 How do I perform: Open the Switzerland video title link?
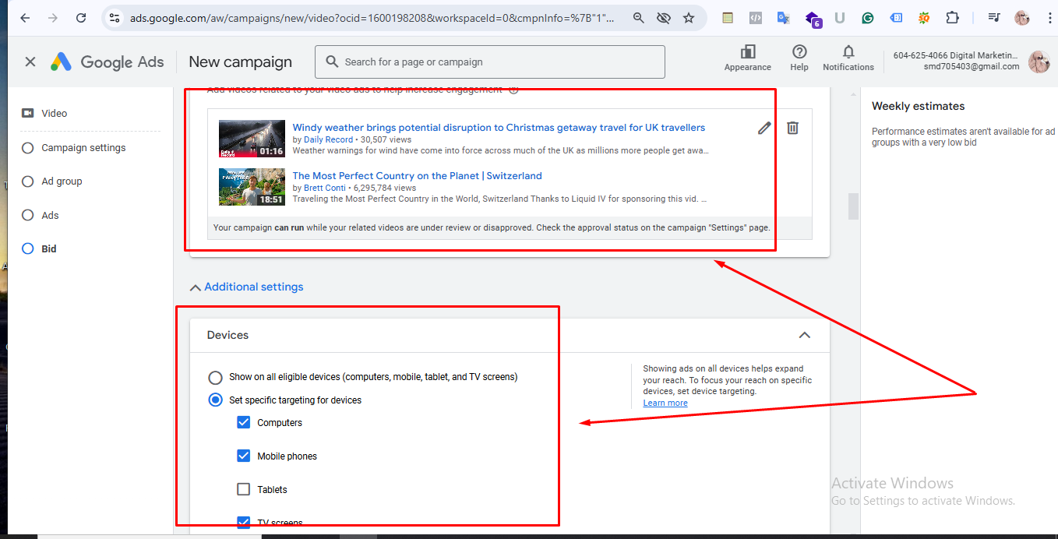tap(417, 176)
